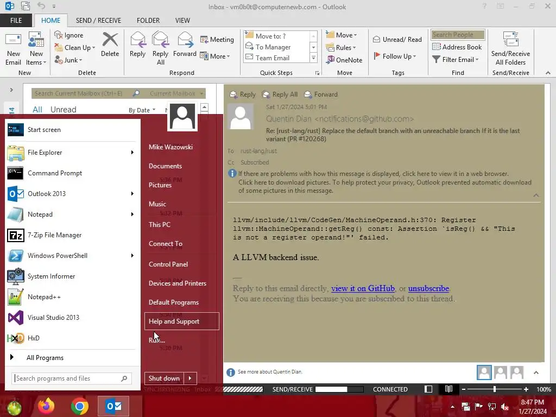Open the Move dropdown in ribbon
Viewport: 556px width, 417px height.
tap(342, 35)
